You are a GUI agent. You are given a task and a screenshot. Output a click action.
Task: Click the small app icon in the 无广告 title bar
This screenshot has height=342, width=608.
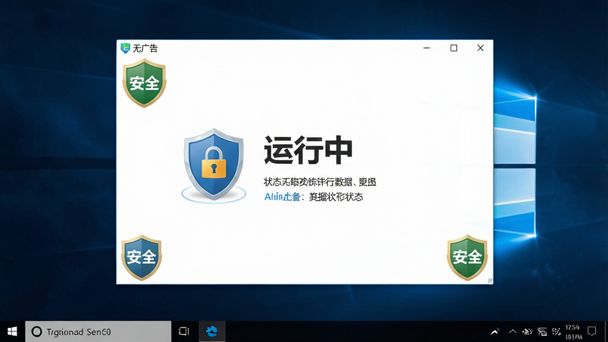[x=125, y=48]
